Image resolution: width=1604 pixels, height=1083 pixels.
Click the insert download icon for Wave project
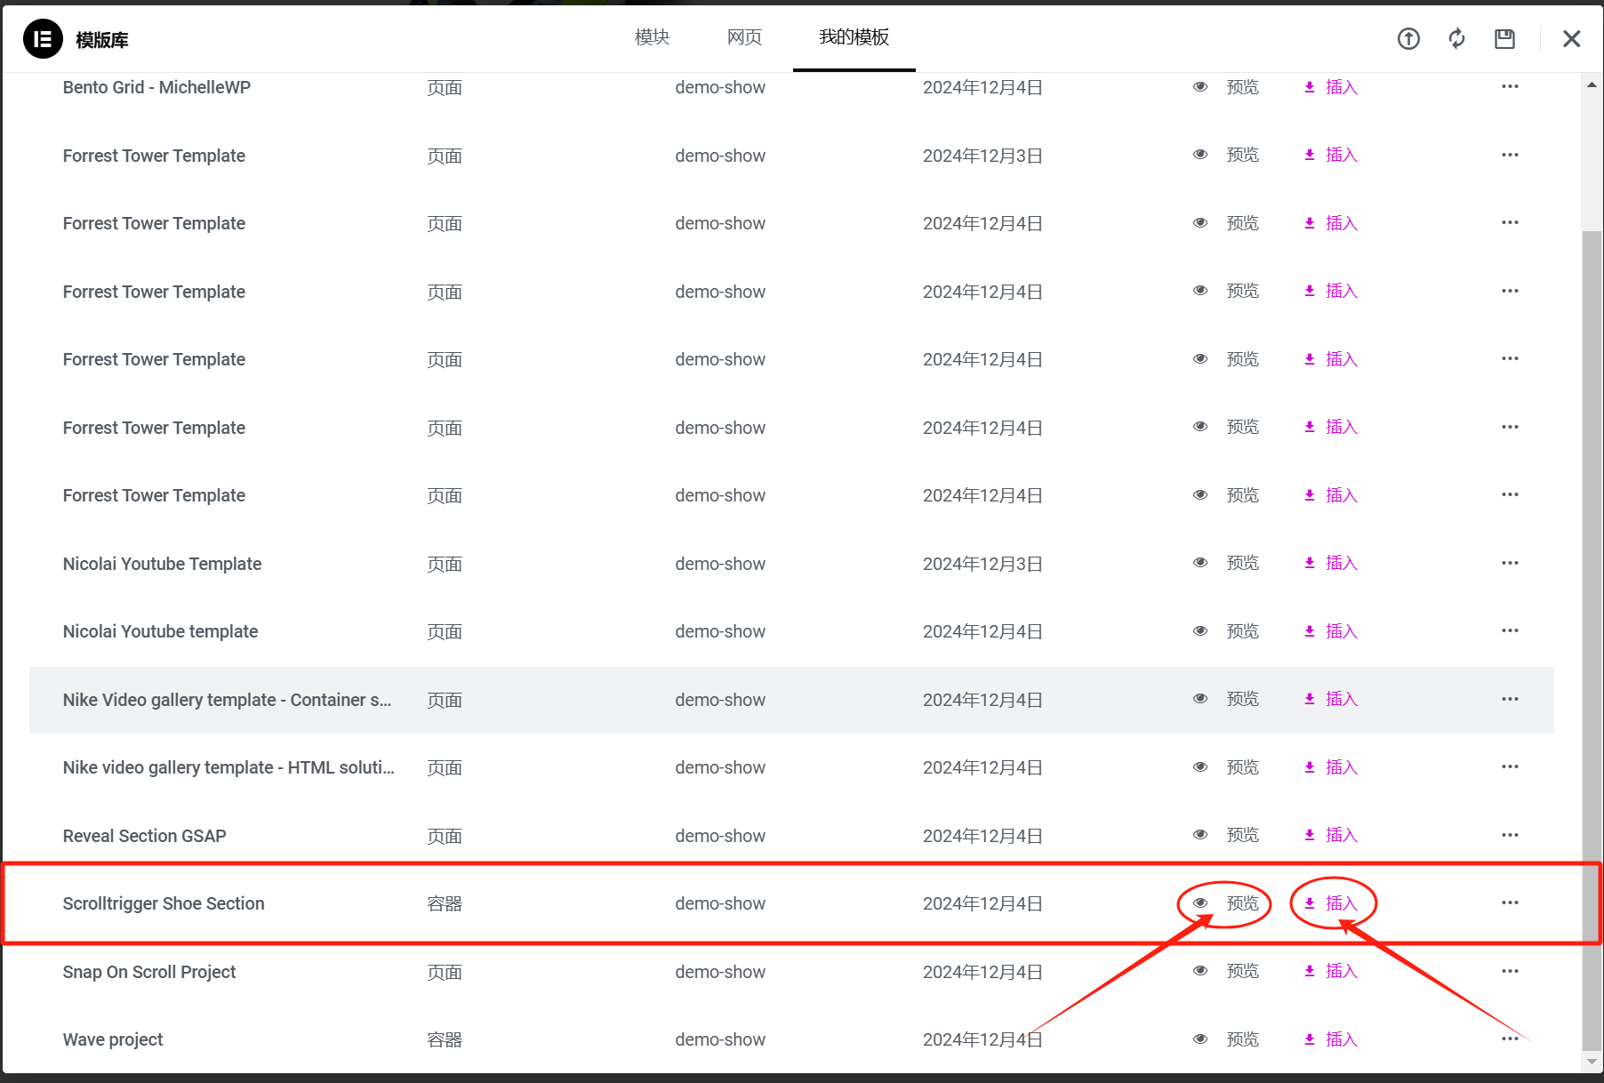pyautogui.click(x=1310, y=1039)
